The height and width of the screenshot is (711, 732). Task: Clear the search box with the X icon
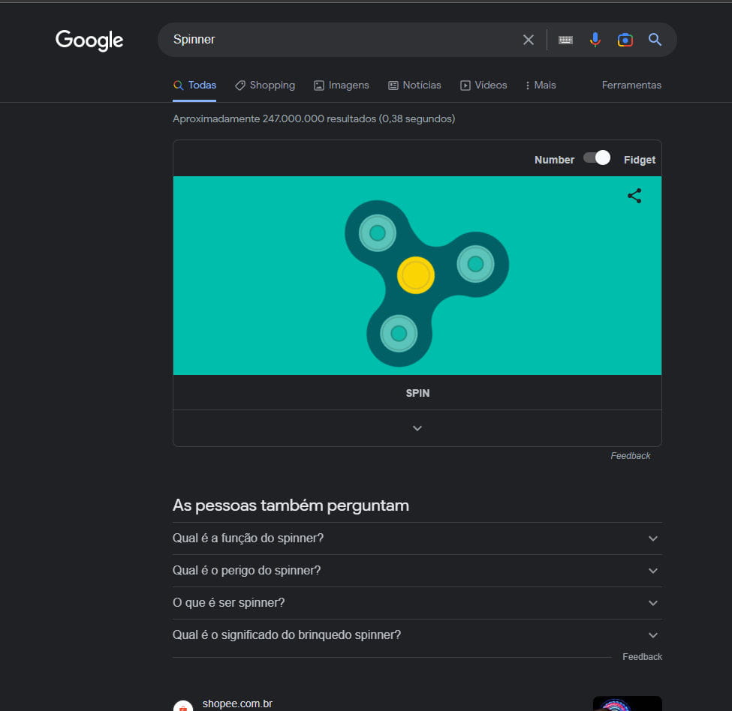point(528,40)
